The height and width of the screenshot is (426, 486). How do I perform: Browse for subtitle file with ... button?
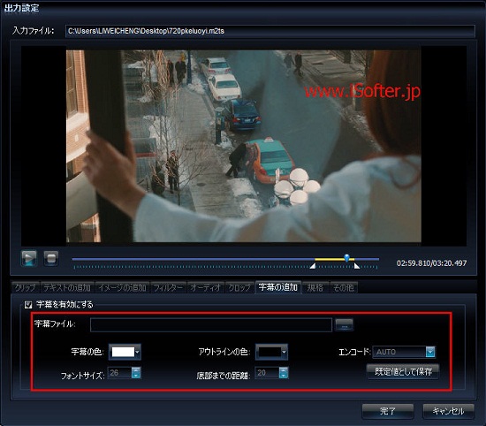point(345,324)
